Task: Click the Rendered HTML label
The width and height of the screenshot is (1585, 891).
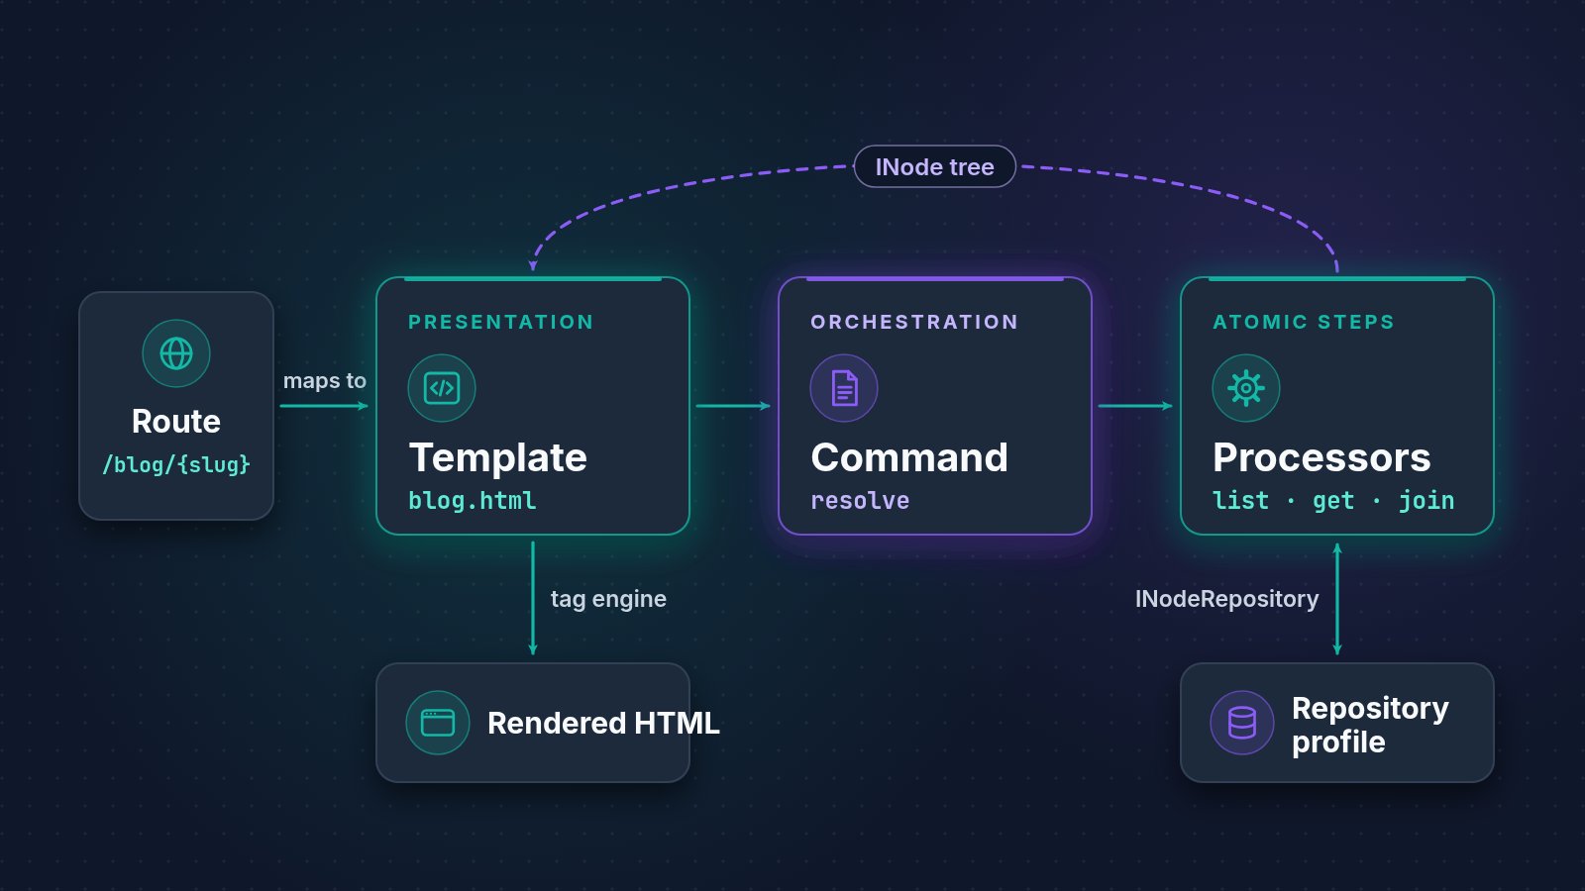Action: pos(603,724)
